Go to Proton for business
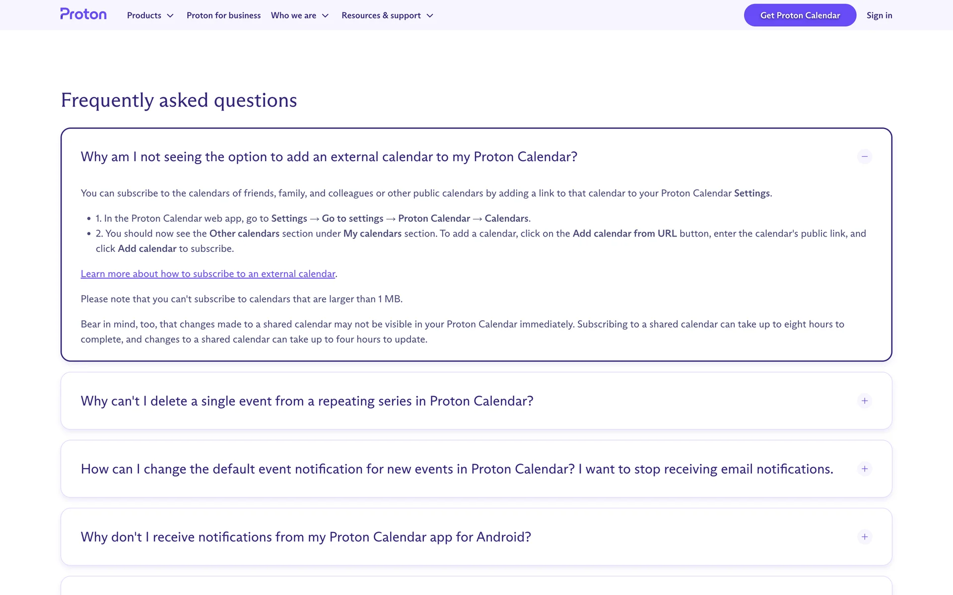The image size is (953, 595). [x=223, y=15]
